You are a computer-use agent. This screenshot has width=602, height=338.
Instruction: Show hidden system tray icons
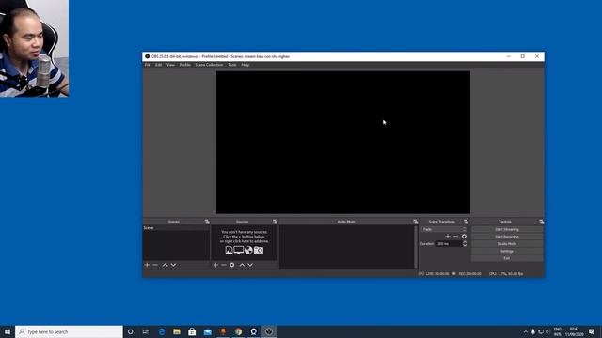pos(526,331)
